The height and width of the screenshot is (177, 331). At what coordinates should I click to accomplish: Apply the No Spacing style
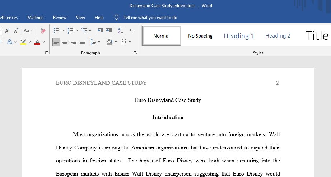pyautogui.click(x=200, y=36)
